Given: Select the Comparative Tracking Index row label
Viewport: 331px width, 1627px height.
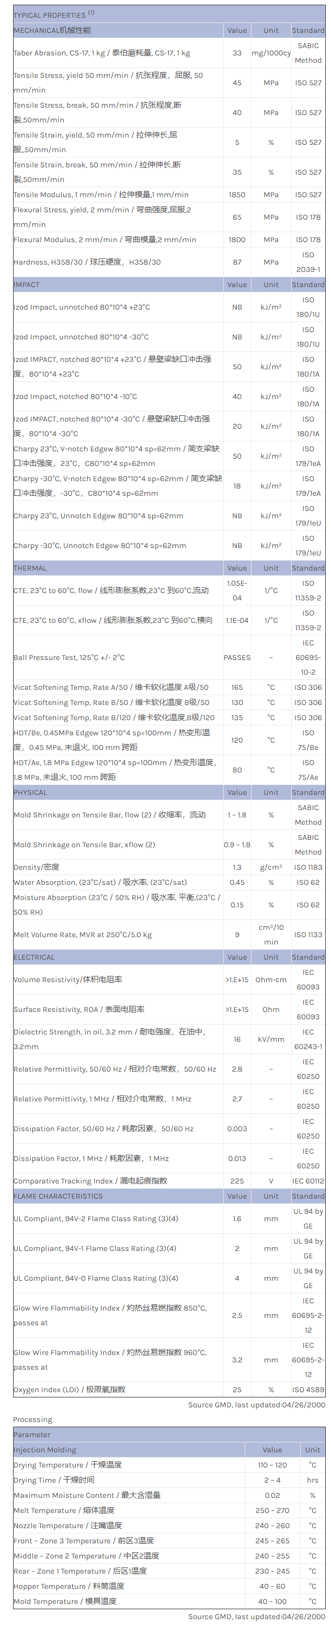Looking at the screenshot, I should [90, 1180].
